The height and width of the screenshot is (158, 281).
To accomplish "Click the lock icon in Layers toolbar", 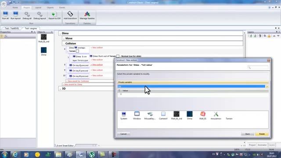I will [x=269, y=36].
